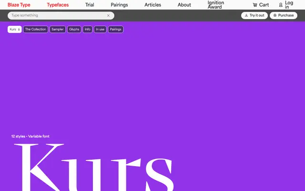Open the Glyphs section

click(x=74, y=30)
